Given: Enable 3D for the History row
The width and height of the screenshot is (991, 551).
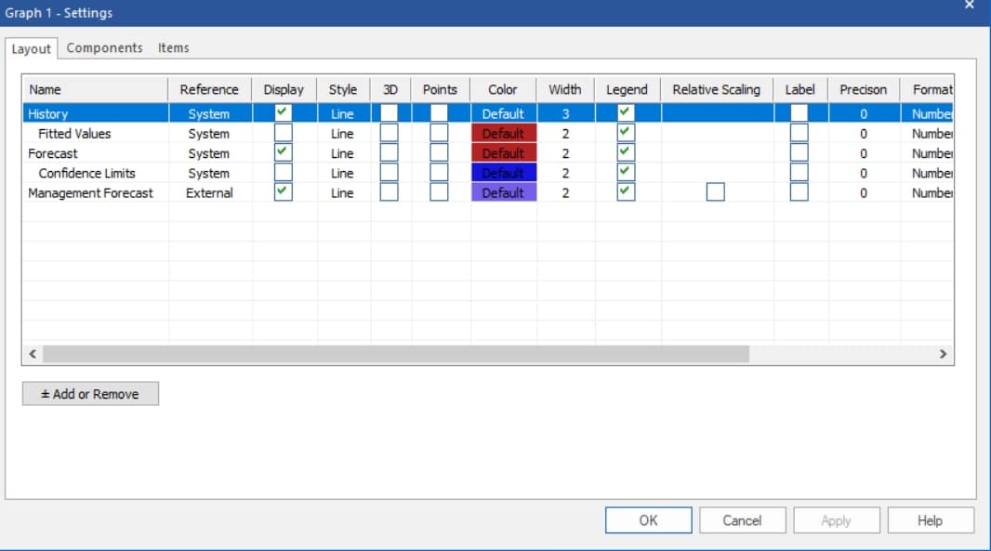Looking at the screenshot, I should 390,112.
